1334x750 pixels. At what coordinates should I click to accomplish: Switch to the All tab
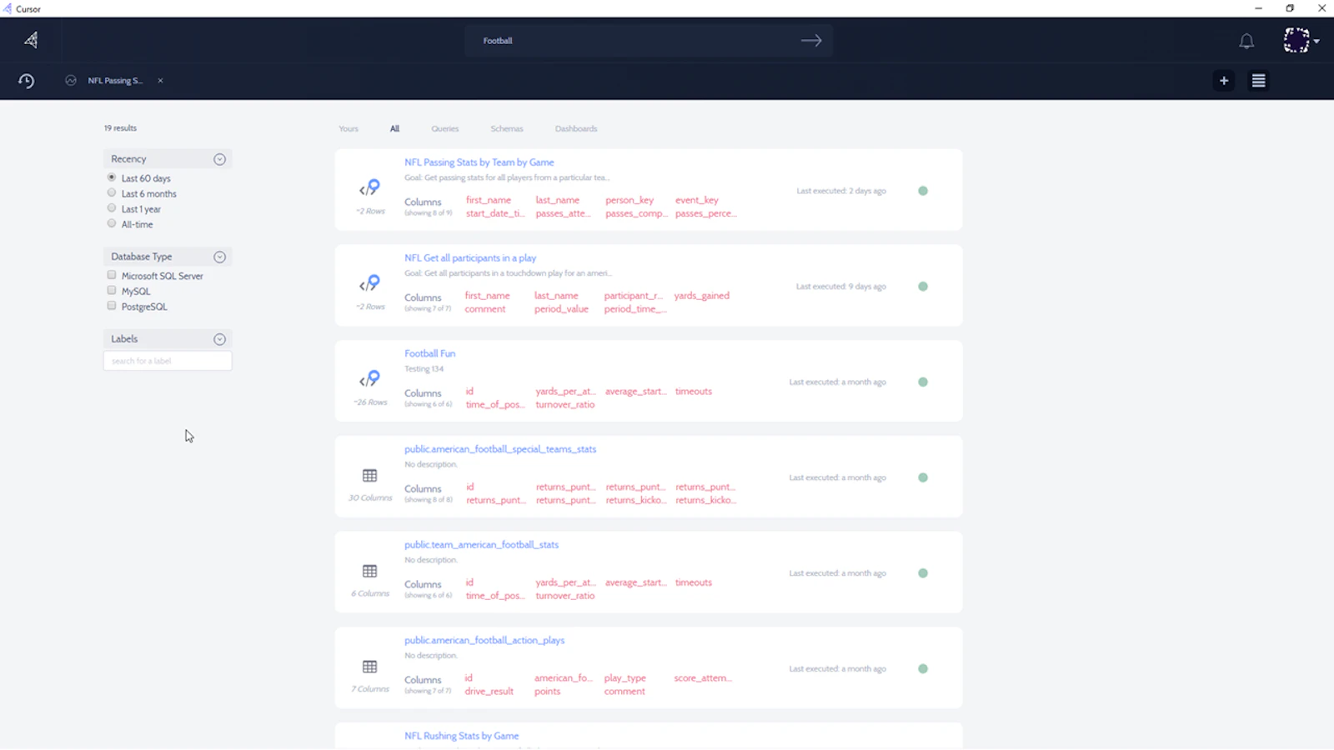tap(394, 129)
